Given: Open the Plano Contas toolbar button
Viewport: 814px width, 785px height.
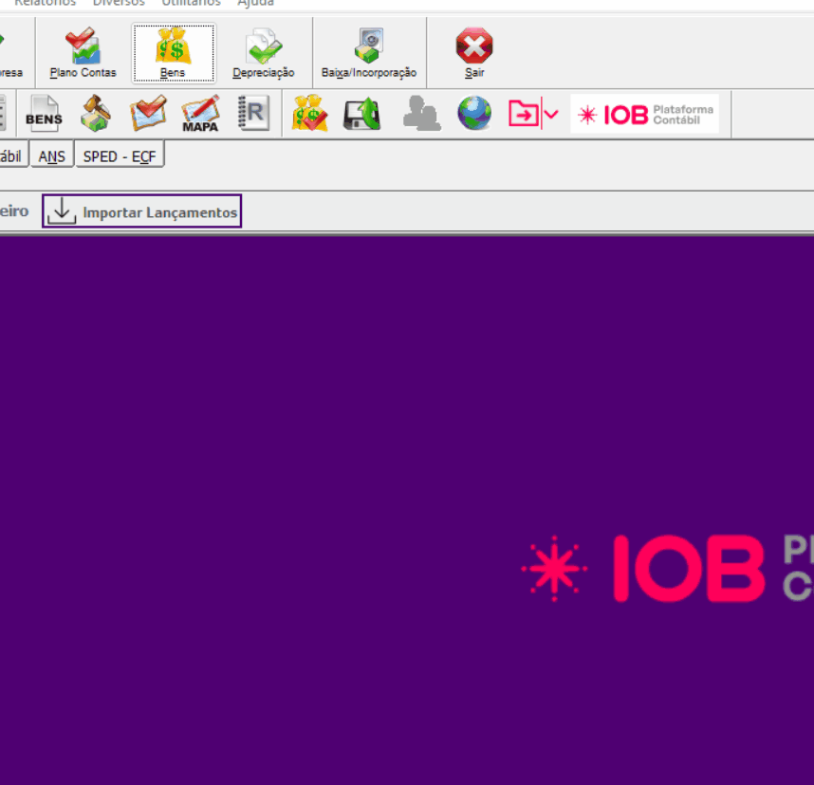Looking at the screenshot, I should (83, 53).
